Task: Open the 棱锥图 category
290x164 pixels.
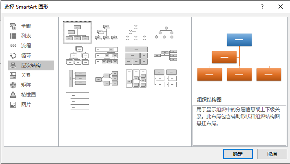Action: point(31,95)
